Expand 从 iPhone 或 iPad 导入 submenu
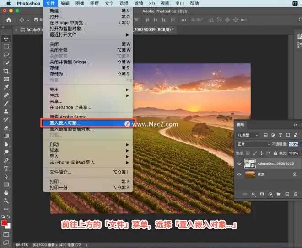The image size is (302, 248). click(88, 163)
